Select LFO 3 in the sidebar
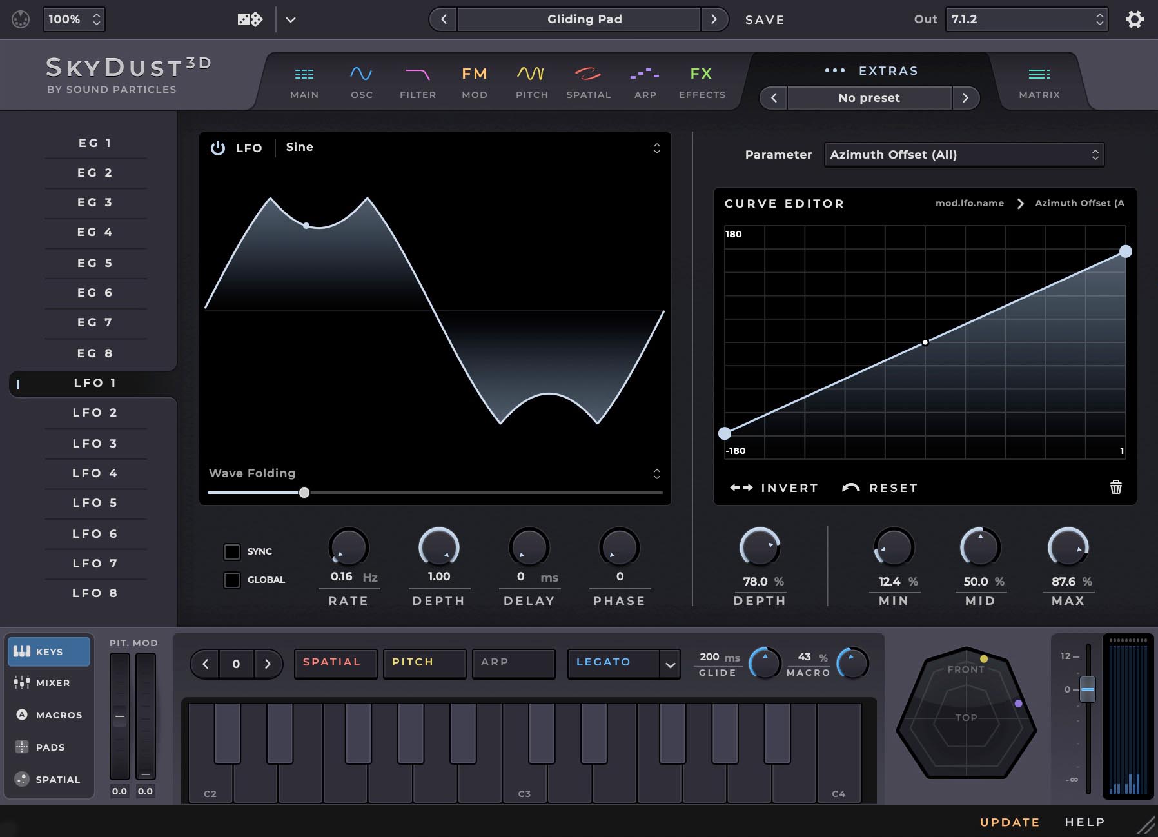Viewport: 1158px width, 837px height. (x=95, y=443)
